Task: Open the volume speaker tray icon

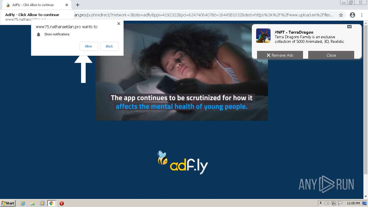Action: [x=327, y=203]
